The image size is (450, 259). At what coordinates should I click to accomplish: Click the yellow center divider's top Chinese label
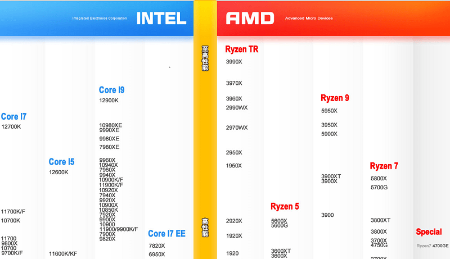(x=205, y=58)
